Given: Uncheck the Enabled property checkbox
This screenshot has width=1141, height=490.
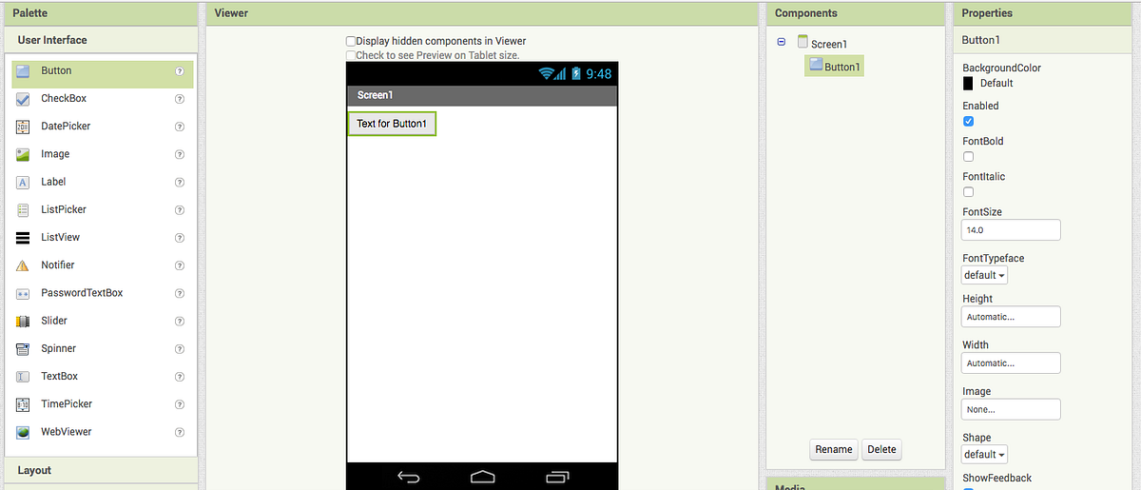Looking at the screenshot, I should pyautogui.click(x=968, y=122).
